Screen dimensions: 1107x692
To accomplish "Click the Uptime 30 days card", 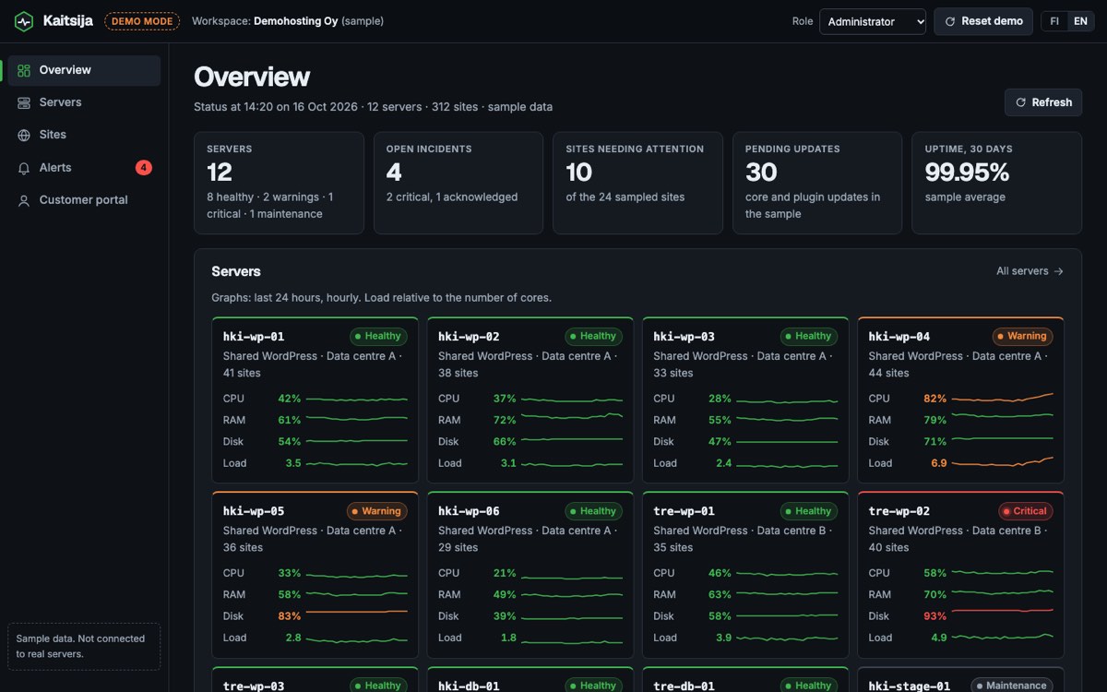I will (x=996, y=183).
